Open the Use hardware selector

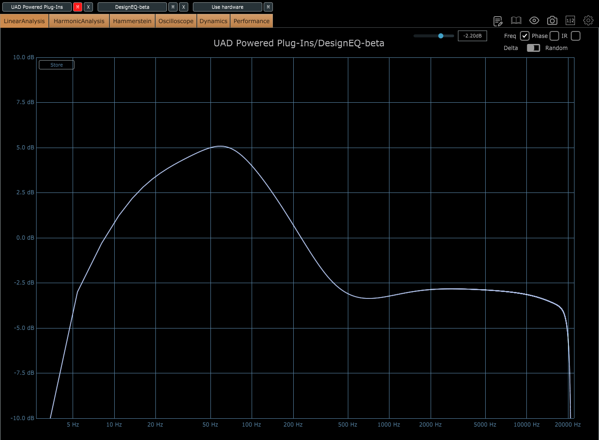pos(228,7)
